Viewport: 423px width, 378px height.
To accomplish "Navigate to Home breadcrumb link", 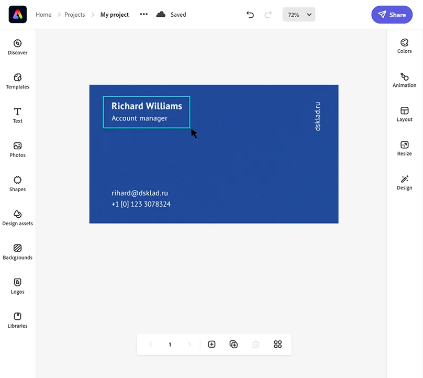I will click(x=43, y=15).
